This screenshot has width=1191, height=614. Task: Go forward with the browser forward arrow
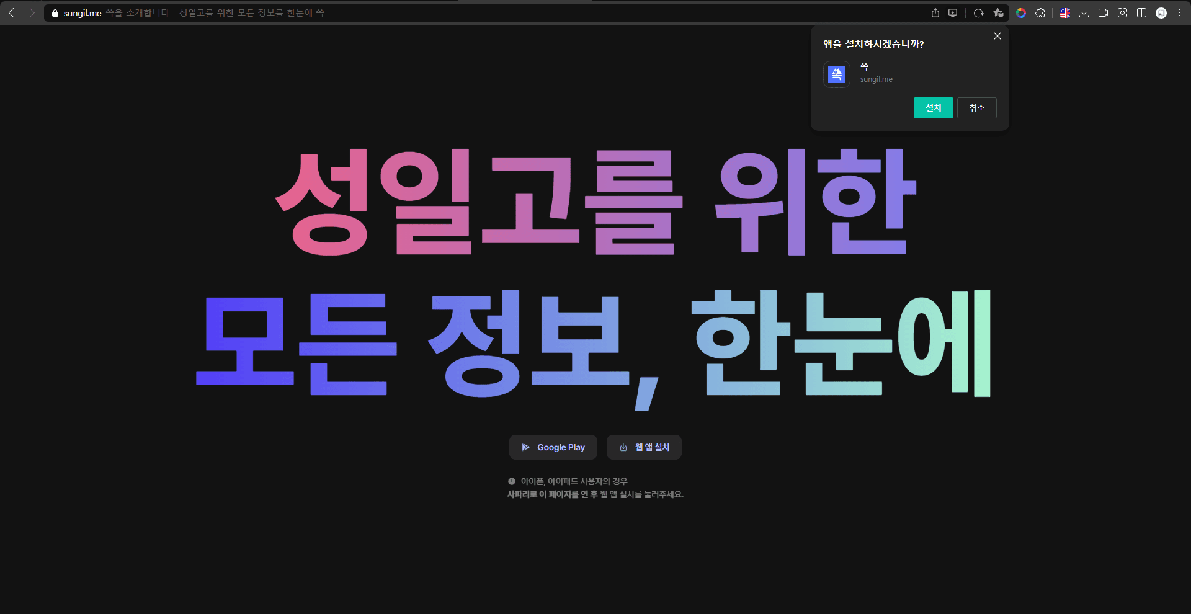tap(32, 13)
